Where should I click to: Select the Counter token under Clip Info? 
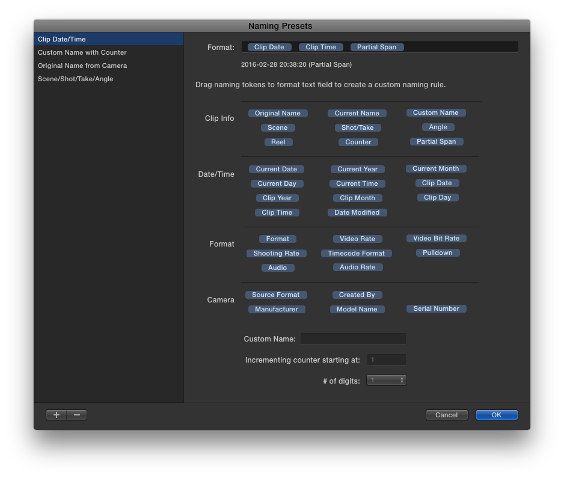point(358,142)
